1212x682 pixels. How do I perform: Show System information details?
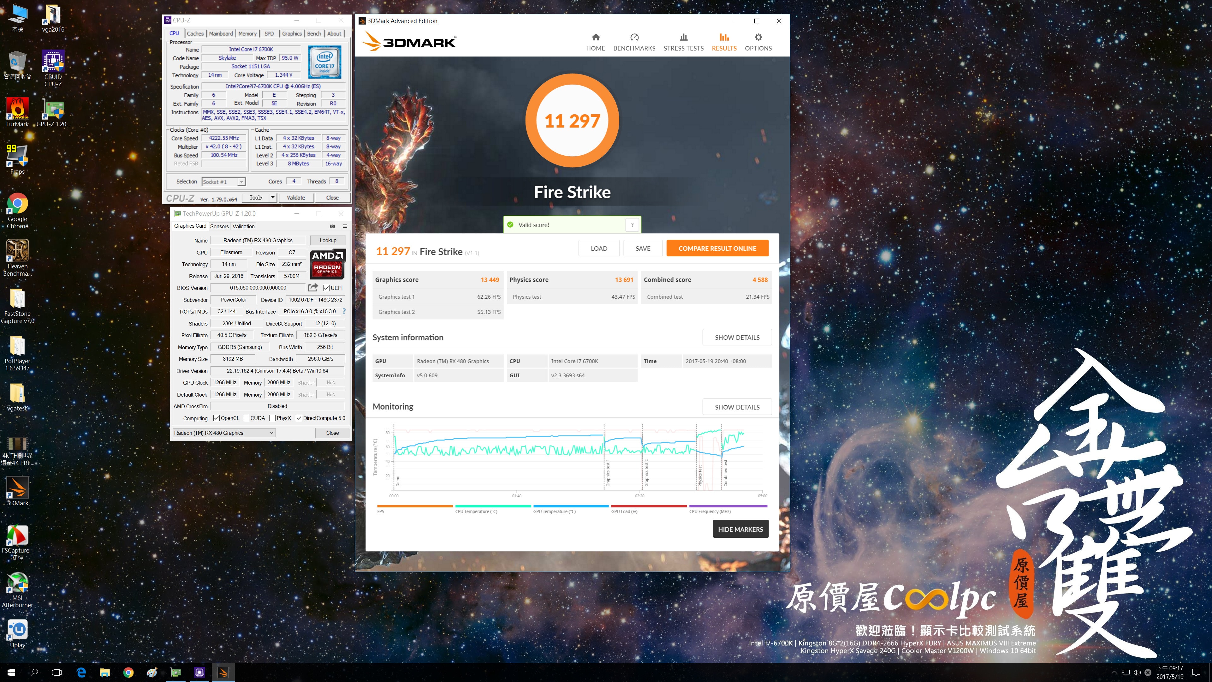737,337
